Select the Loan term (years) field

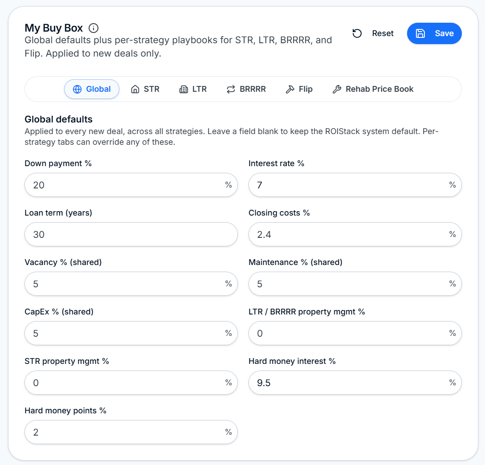coord(131,235)
